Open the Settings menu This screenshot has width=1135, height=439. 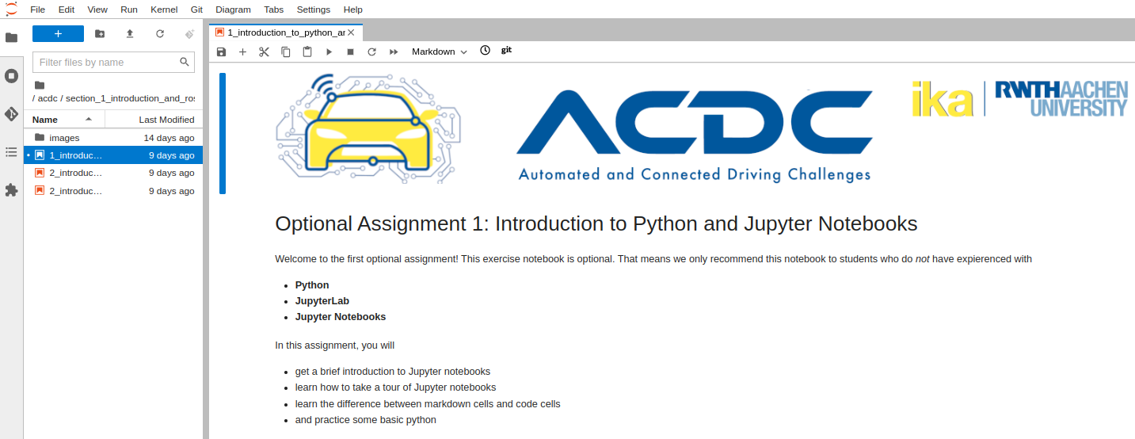(314, 10)
